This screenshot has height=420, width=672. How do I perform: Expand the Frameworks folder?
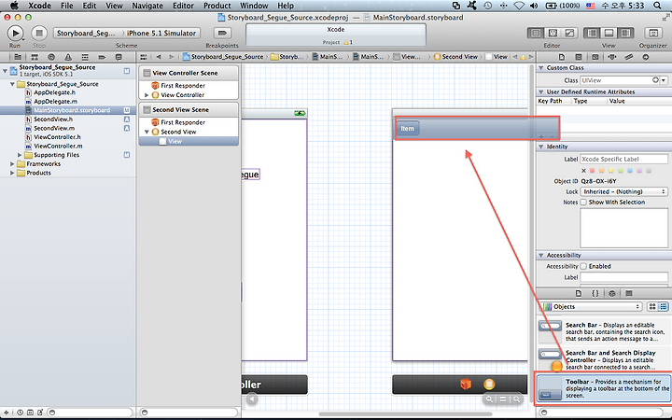point(12,163)
